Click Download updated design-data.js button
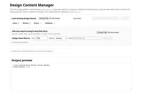141x105 pixels. pyautogui.click(x=105, y=18)
